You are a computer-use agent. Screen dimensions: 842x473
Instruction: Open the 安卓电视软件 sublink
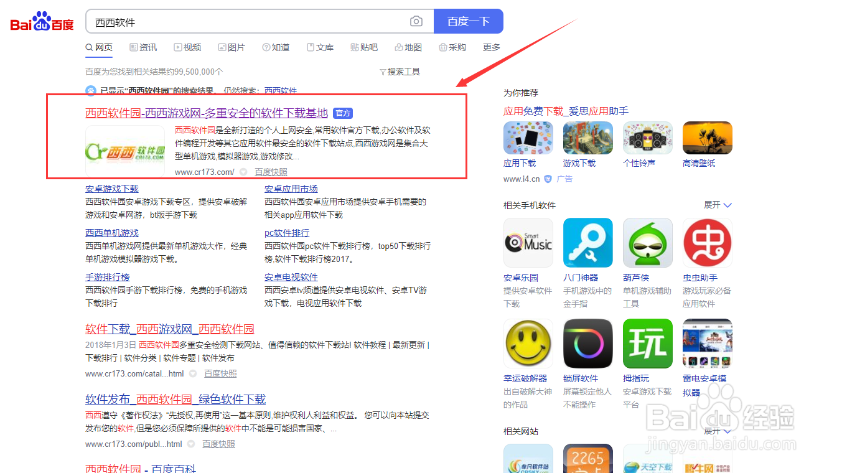(x=291, y=277)
